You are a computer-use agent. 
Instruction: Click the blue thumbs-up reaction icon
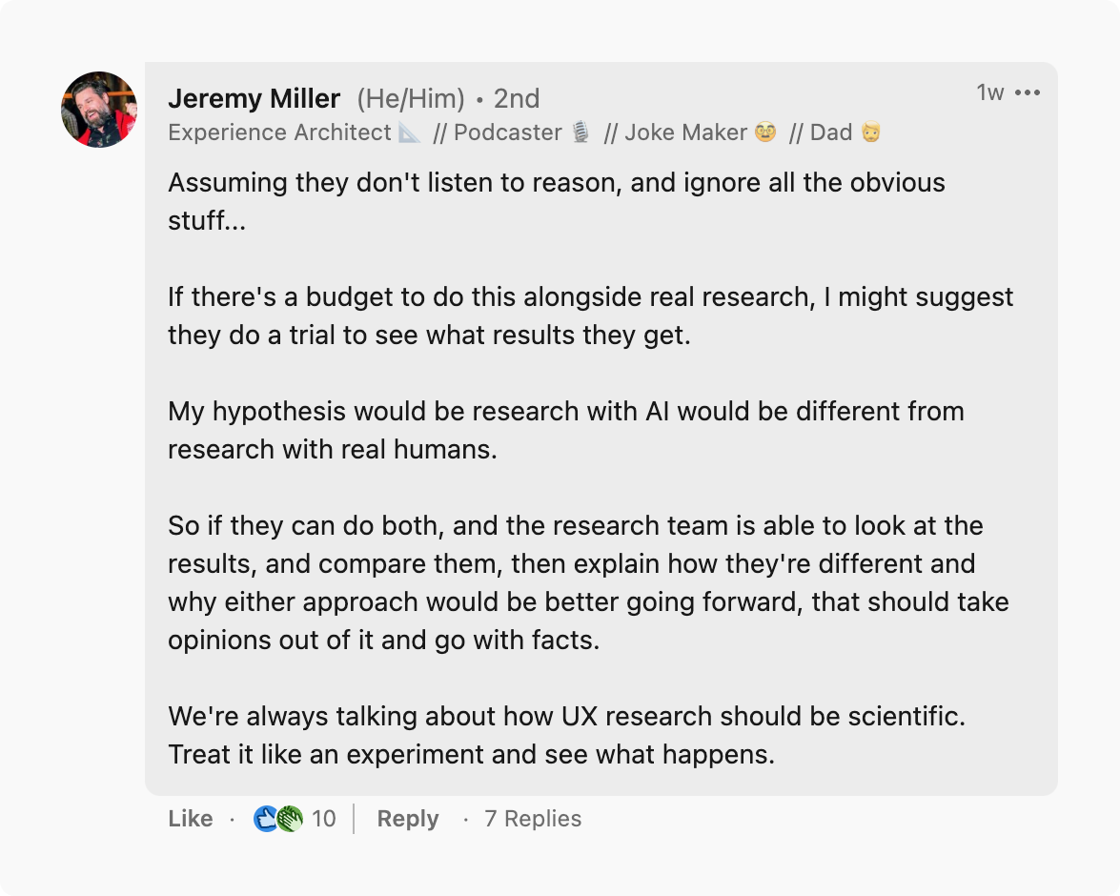tap(265, 819)
